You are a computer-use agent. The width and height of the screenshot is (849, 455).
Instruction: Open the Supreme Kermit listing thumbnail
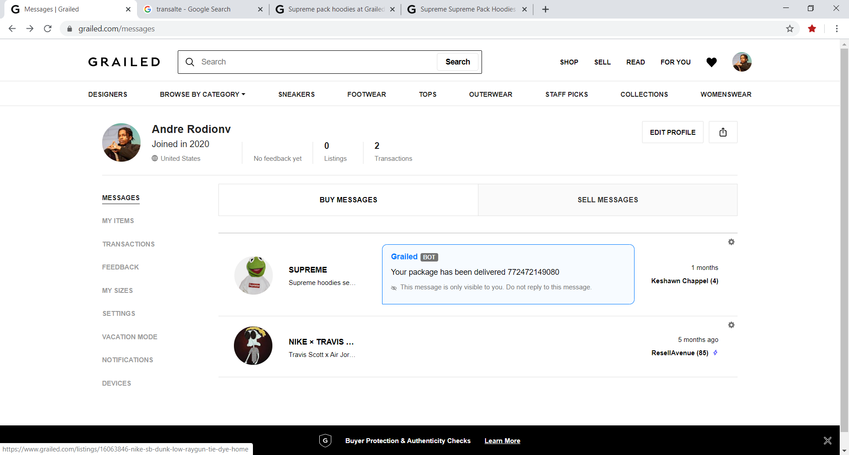pyautogui.click(x=253, y=275)
